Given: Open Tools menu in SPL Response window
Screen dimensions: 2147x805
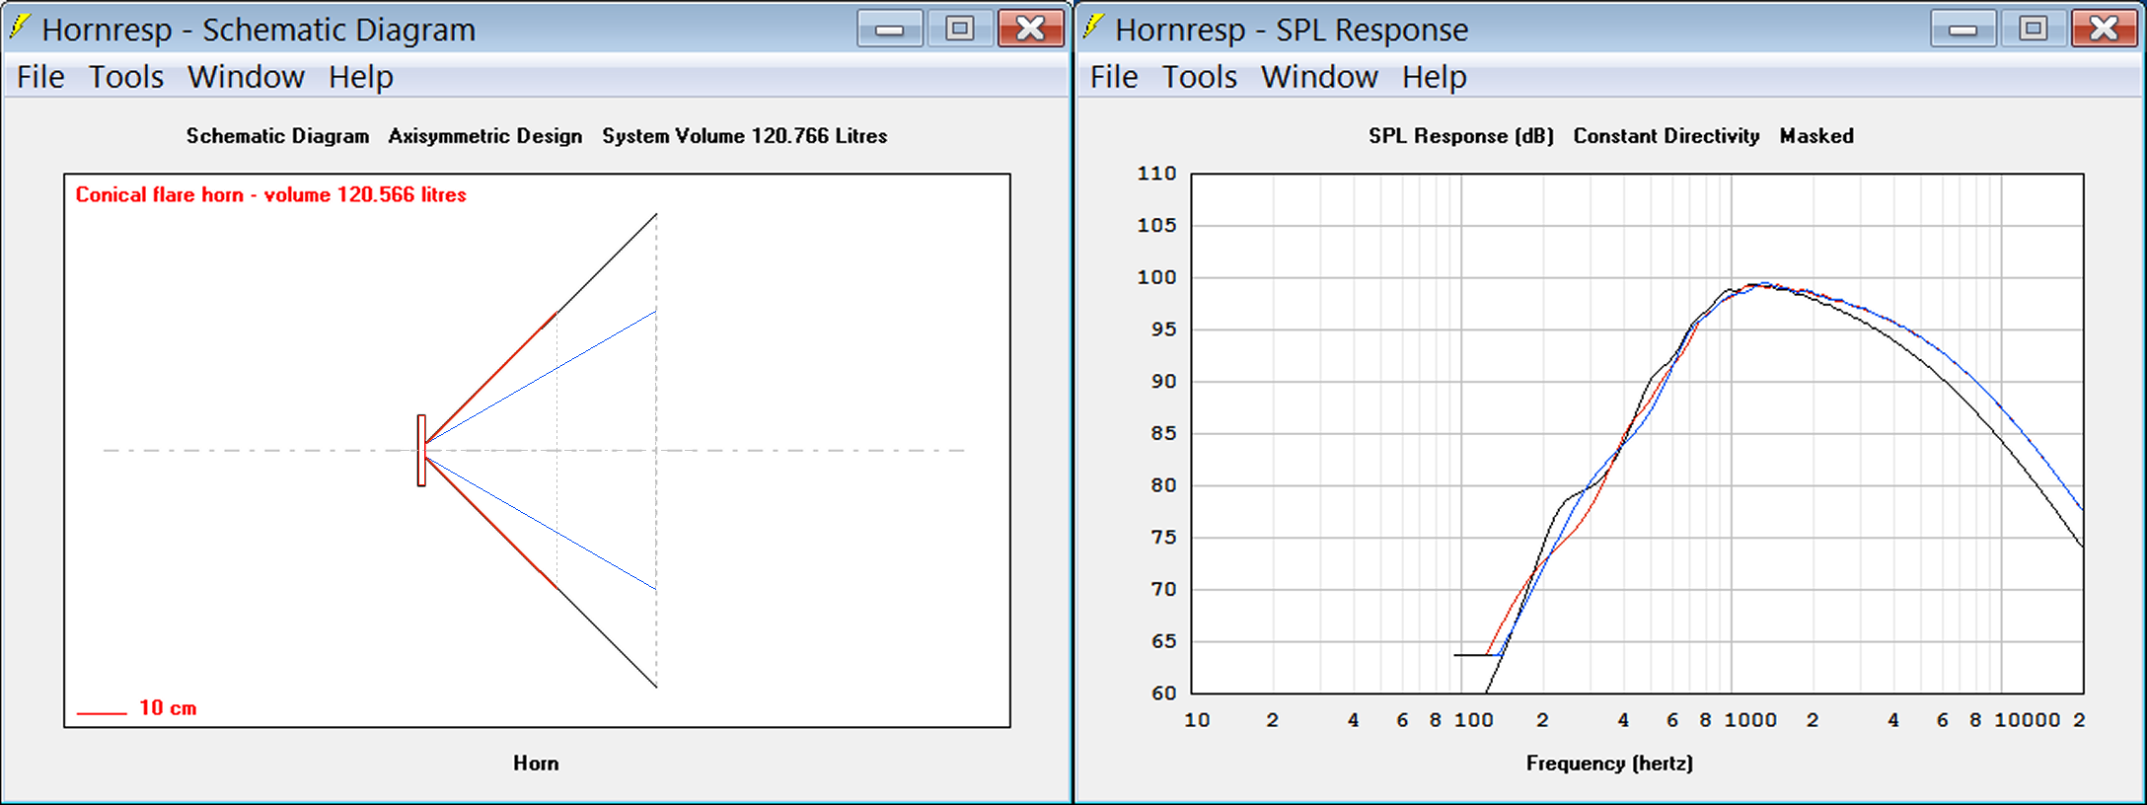Looking at the screenshot, I should [1200, 77].
